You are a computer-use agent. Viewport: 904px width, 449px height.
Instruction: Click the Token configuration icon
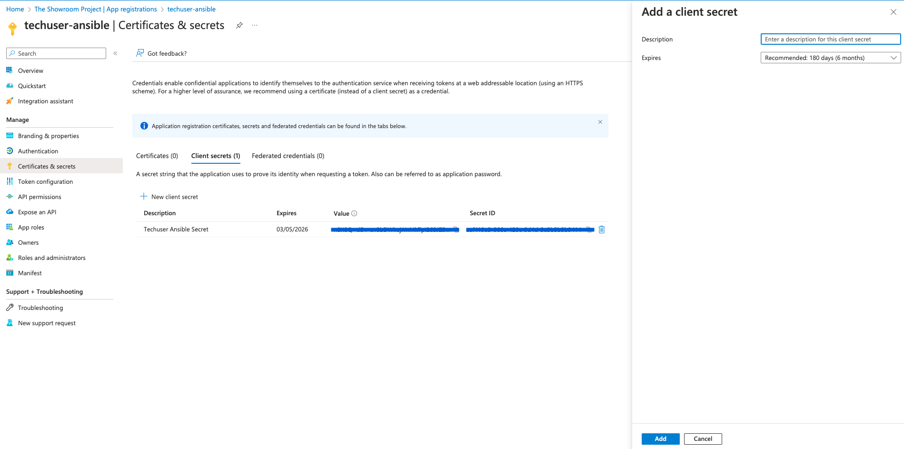coord(10,181)
